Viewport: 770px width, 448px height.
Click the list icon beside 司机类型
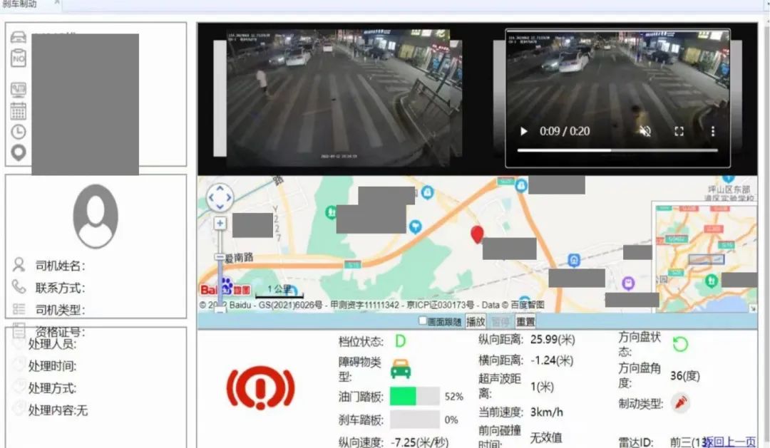tap(19, 308)
